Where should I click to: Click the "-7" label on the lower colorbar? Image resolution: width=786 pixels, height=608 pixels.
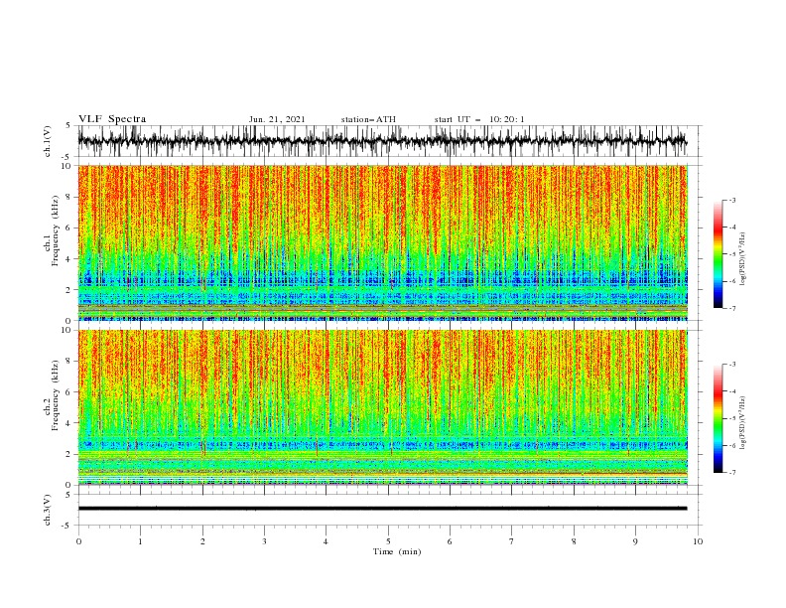731,473
